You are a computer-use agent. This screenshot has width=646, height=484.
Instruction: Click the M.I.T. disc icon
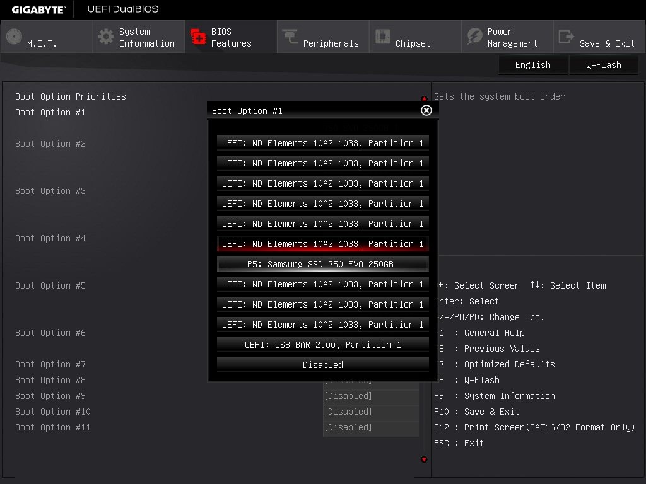point(14,37)
